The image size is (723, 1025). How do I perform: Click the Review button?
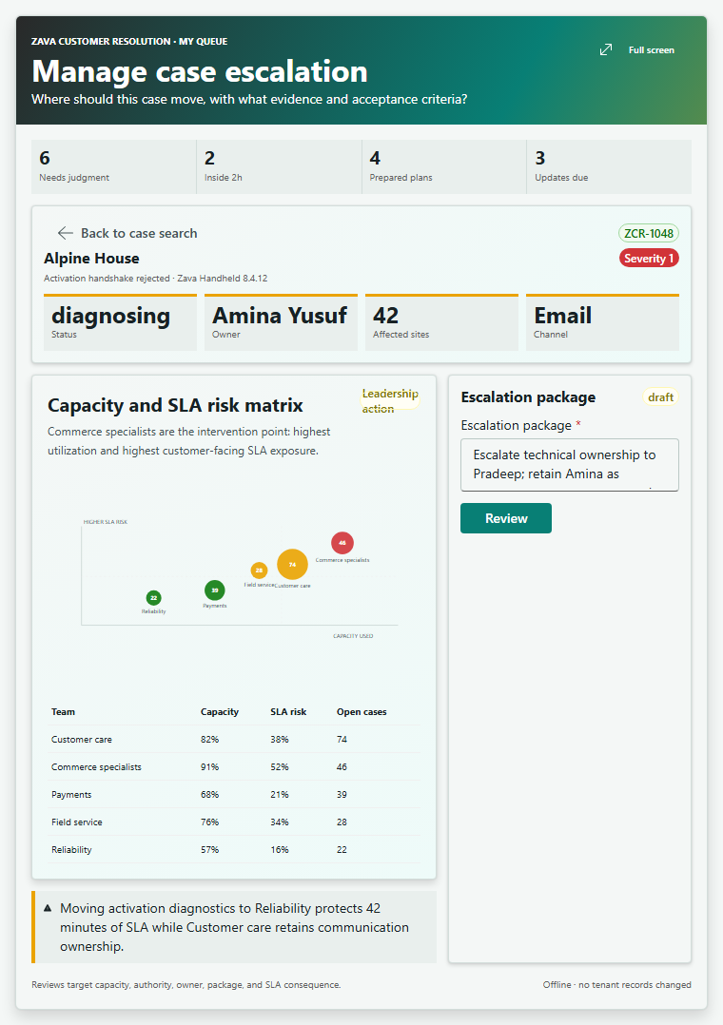coord(506,518)
